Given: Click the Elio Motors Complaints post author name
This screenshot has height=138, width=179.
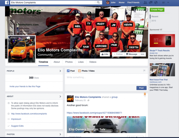Looking at the screenshot, I should (x=88, y=97).
